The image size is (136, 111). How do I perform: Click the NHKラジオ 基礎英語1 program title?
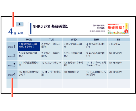50,27
